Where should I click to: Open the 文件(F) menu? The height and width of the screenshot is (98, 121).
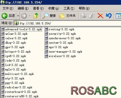coord(8,8)
